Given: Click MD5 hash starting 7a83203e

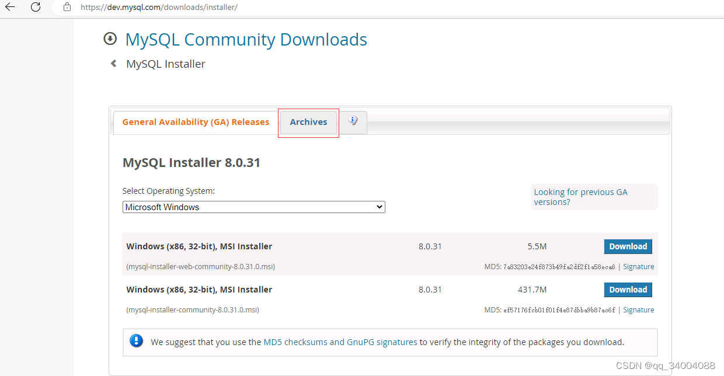Looking at the screenshot, I should [x=559, y=267].
